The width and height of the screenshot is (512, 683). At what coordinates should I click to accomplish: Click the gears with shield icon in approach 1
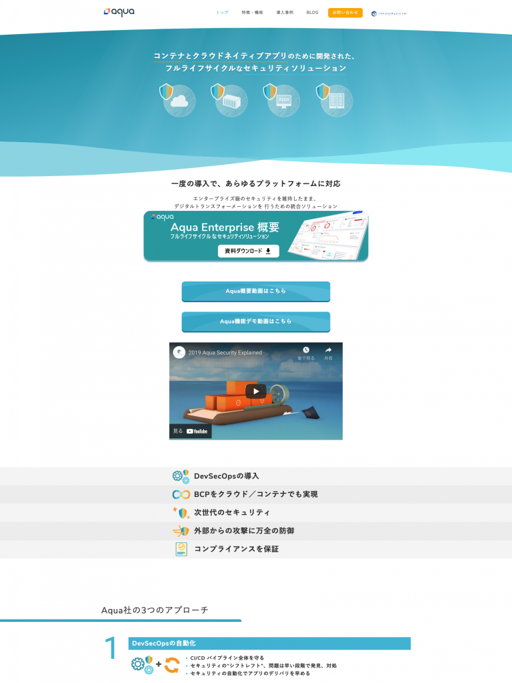tap(143, 665)
